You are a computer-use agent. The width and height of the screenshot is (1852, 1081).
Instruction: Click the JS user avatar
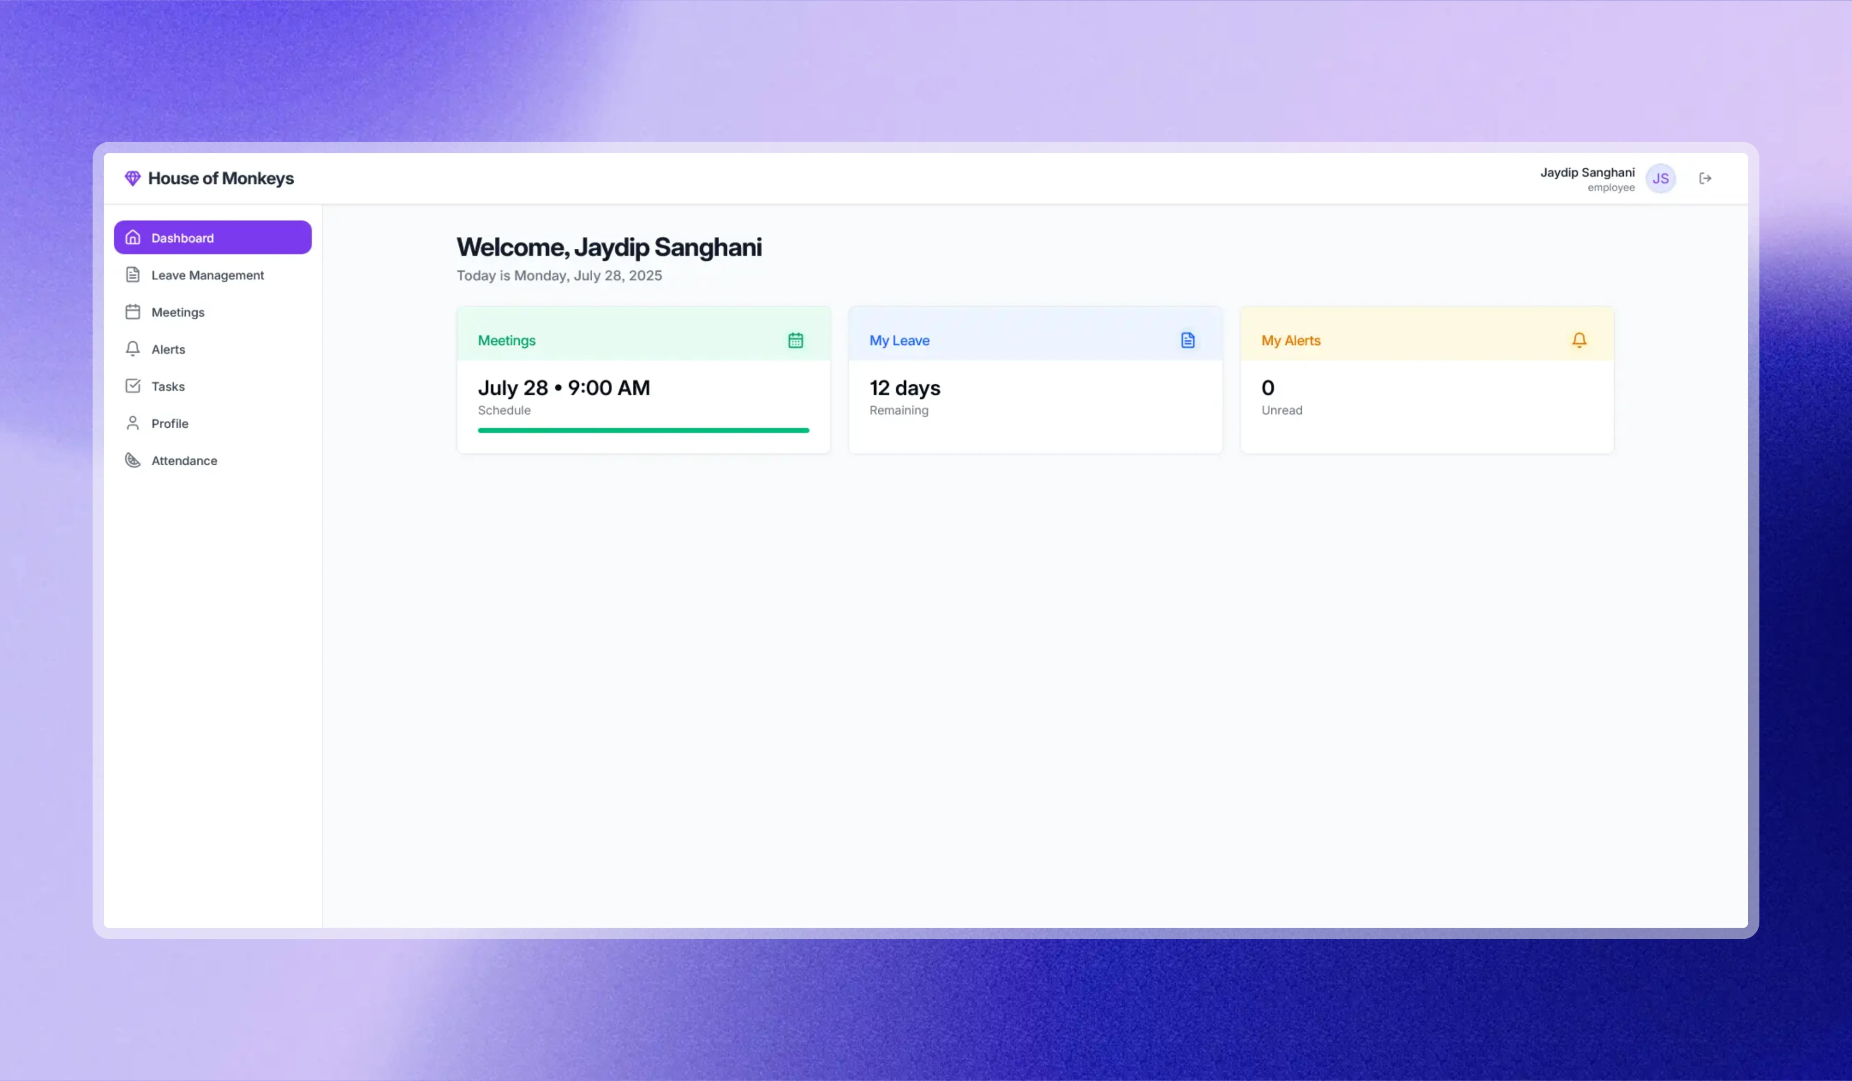(1660, 178)
